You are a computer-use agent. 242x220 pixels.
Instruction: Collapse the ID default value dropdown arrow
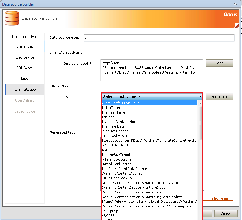(200, 97)
